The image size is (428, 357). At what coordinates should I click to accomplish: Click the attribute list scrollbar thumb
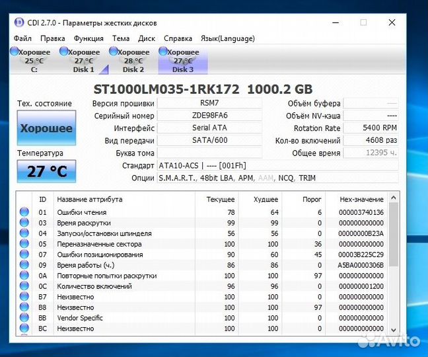pos(394,234)
